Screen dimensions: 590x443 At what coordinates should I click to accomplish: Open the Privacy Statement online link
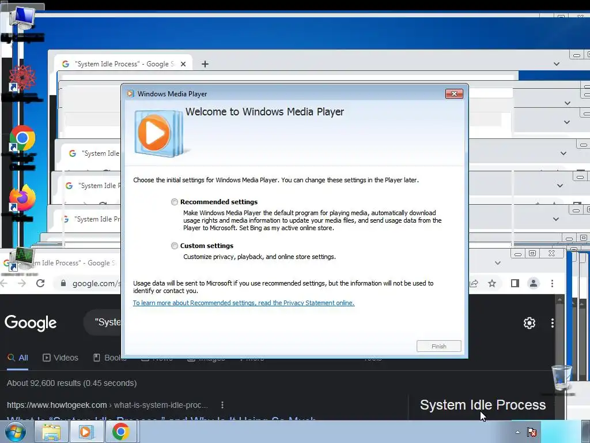(x=244, y=303)
